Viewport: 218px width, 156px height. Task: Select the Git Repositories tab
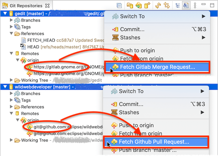[x=26, y=6]
